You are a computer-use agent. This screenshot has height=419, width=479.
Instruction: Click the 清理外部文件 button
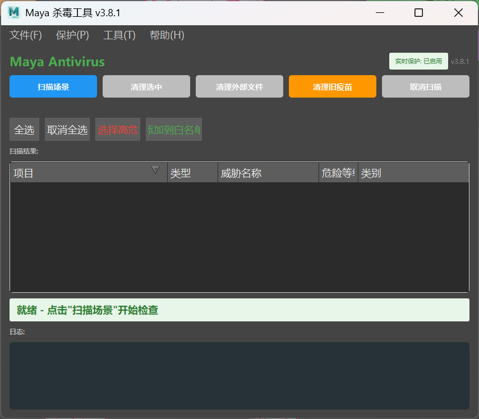pyautogui.click(x=239, y=86)
